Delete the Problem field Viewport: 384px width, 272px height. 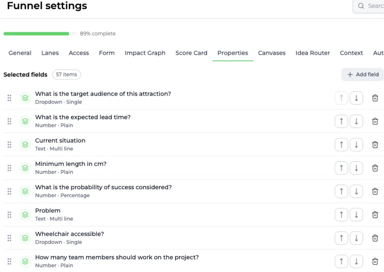[x=375, y=215]
